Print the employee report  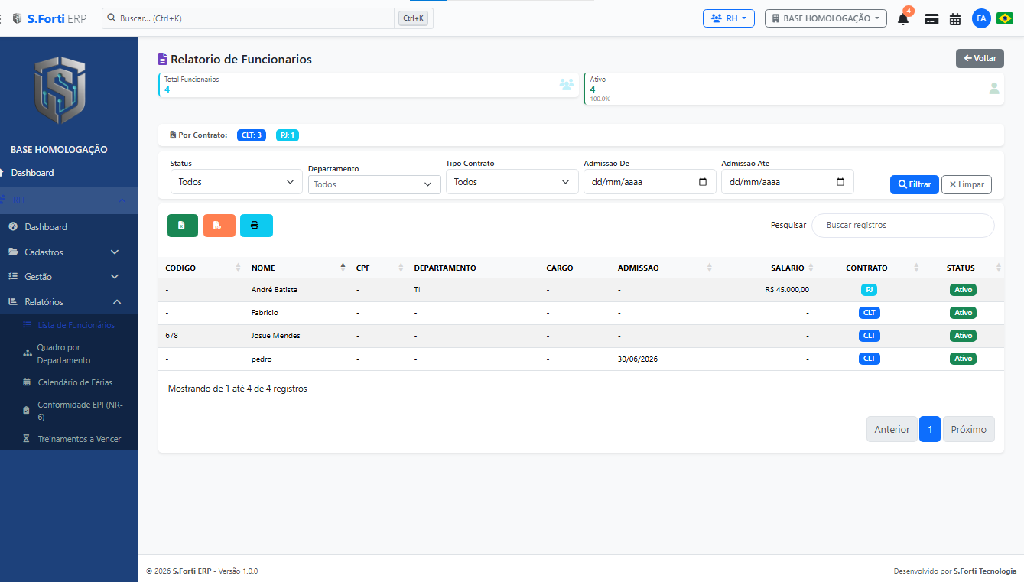256,226
